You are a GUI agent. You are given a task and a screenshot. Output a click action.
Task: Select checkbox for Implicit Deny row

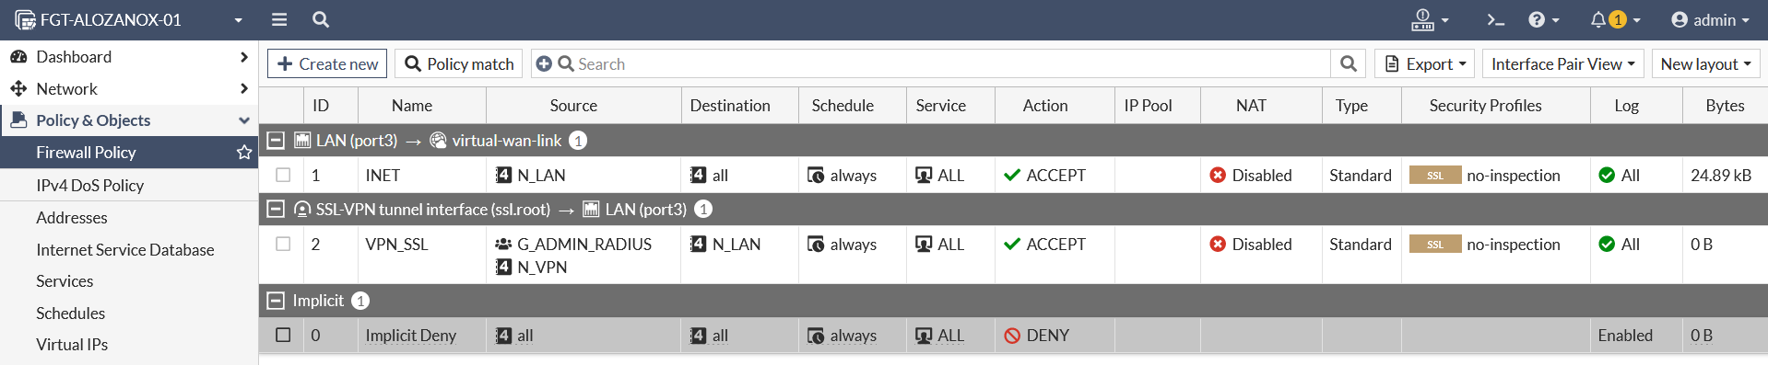click(283, 335)
